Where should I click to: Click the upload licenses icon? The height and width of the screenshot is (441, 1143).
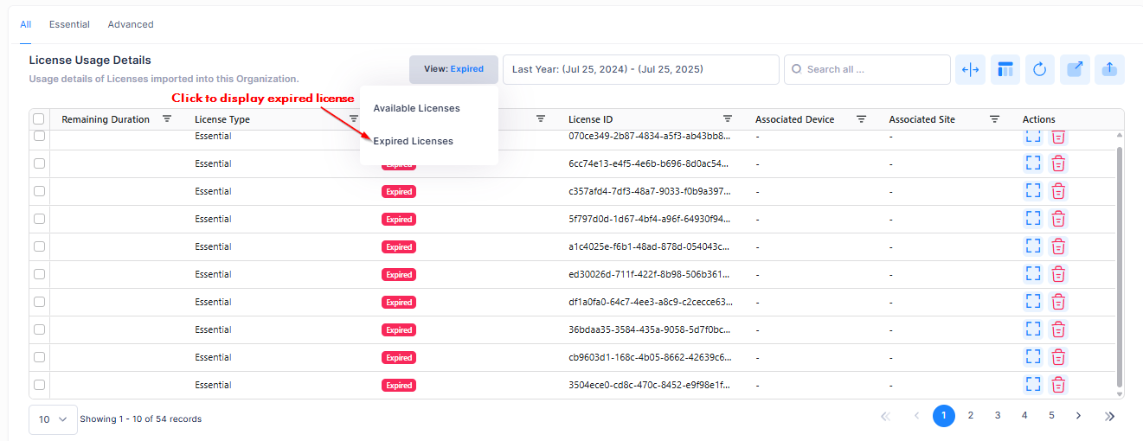[1109, 70]
